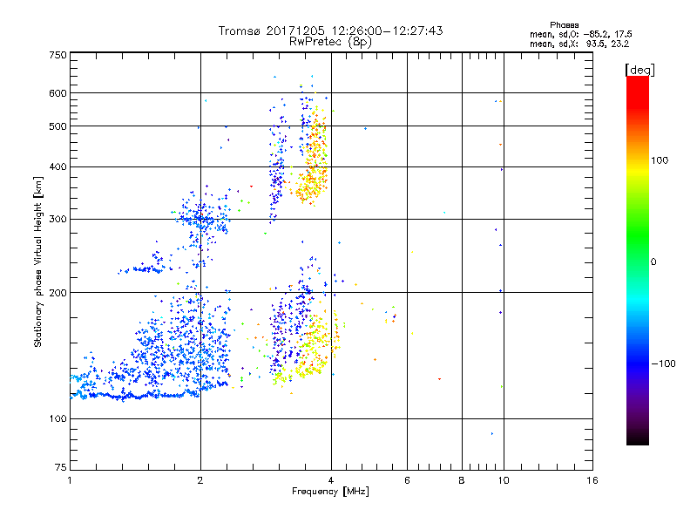The width and height of the screenshot is (697, 523).
Task: Click the 'Phases' legend heading
Action: (564, 25)
